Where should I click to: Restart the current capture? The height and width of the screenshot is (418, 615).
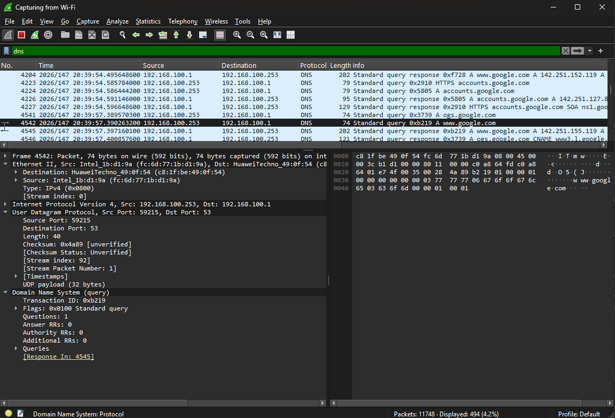tap(35, 35)
